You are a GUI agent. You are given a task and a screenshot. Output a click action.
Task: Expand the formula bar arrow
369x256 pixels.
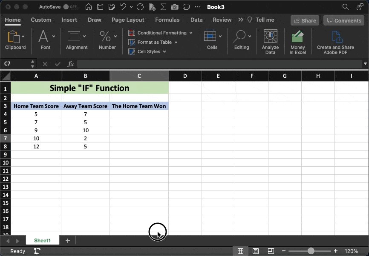click(365, 64)
